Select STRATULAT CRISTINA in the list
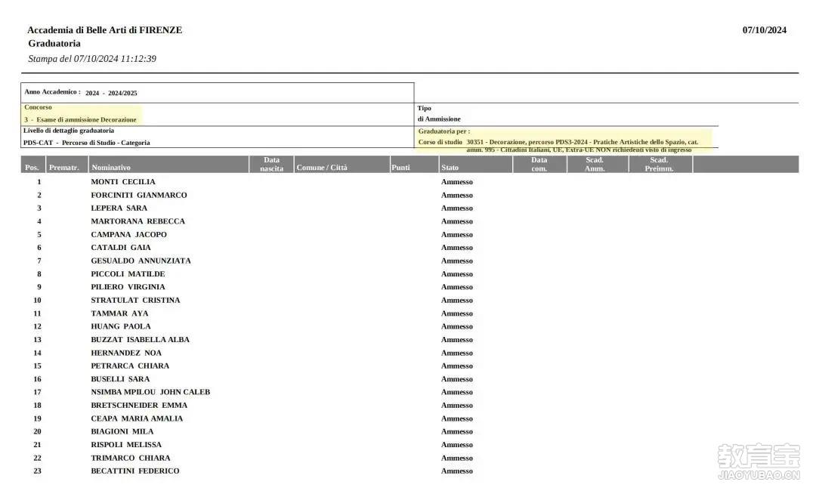Image resolution: width=816 pixels, height=497 pixels. [135, 301]
